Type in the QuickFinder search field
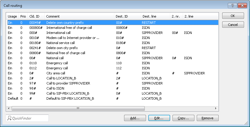This screenshot has width=250, height=127. click(29, 118)
